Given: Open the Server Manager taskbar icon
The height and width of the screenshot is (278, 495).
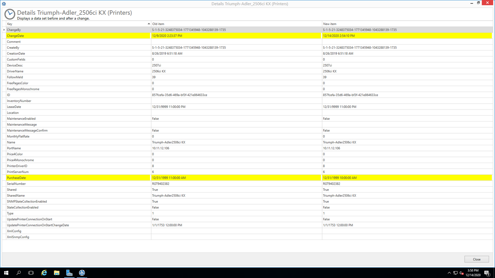Looking at the screenshot, I should pyautogui.click(x=69, y=273).
